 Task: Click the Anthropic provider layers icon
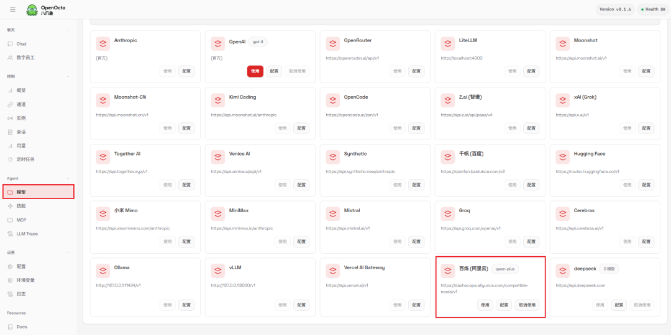[x=103, y=43]
